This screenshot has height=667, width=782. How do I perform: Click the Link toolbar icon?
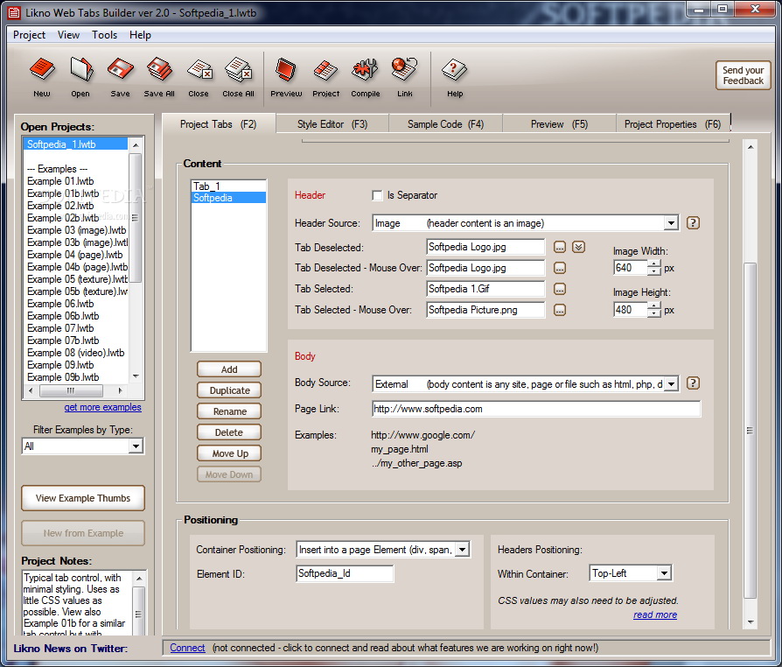[404, 76]
